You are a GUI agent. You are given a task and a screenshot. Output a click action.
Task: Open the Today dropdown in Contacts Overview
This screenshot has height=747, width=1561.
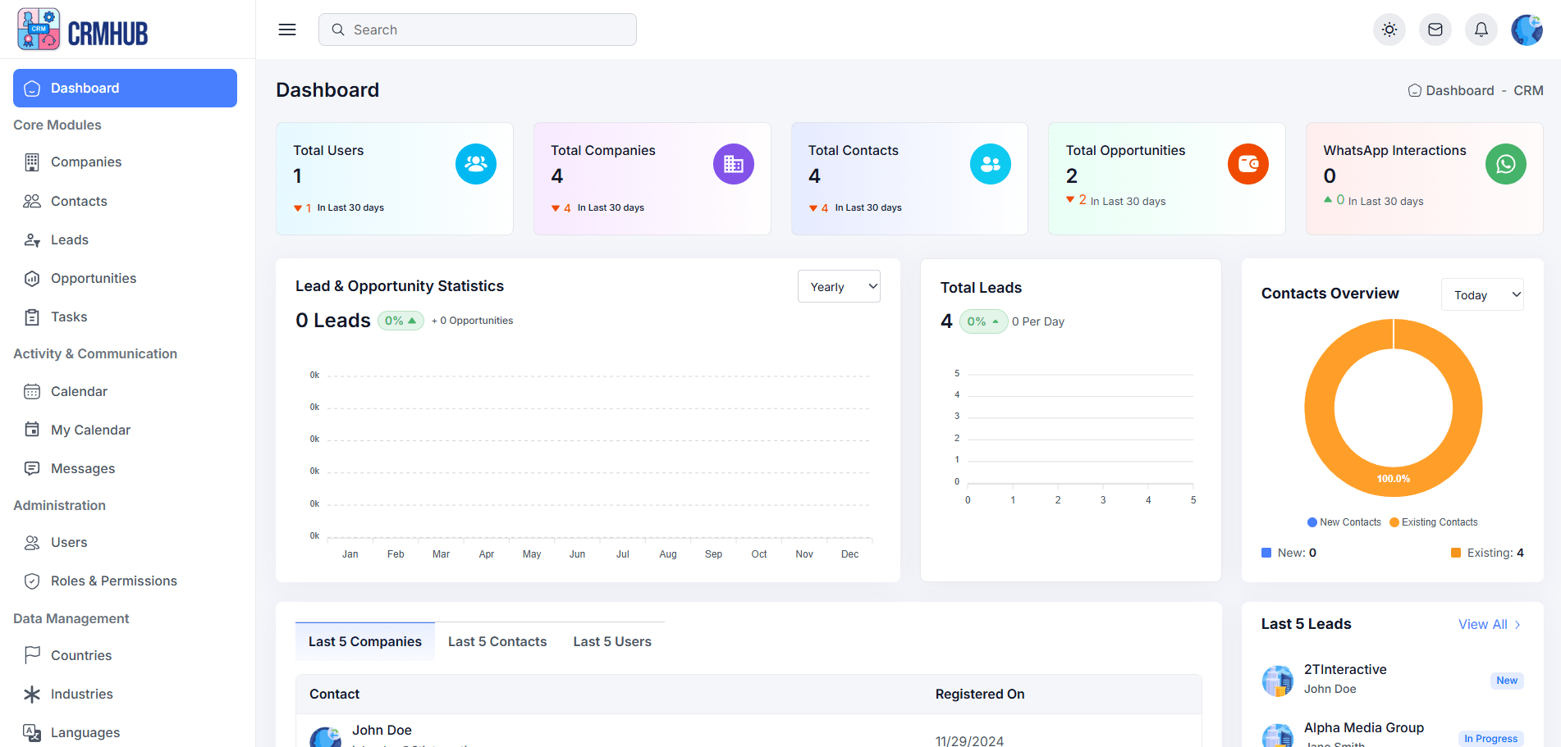pyautogui.click(x=1482, y=294)
